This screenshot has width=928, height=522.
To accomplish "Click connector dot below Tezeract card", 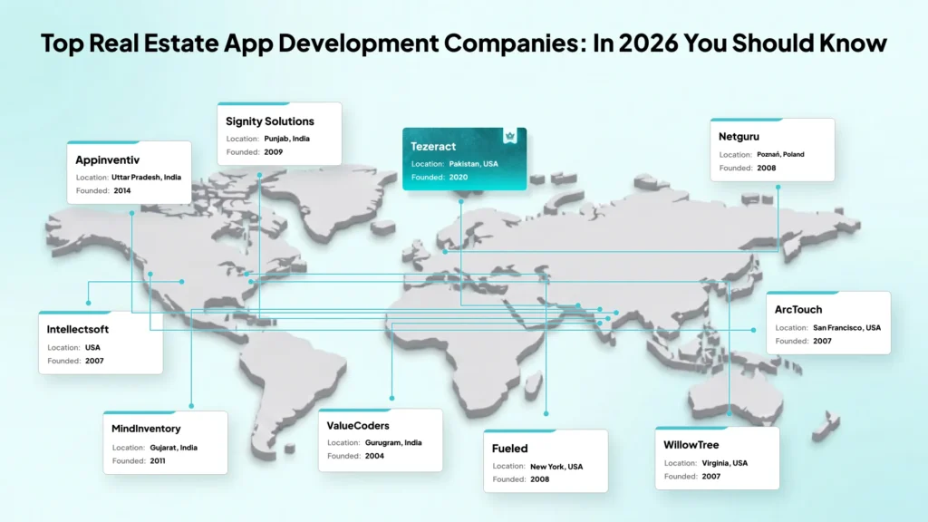I will [x=461, y=202].
